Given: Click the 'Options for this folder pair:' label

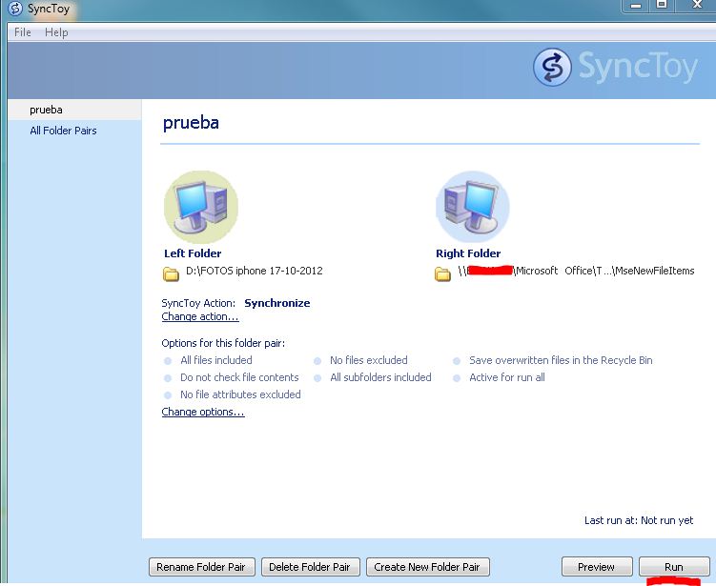Looking at the screenshot, I should point(223,343).
